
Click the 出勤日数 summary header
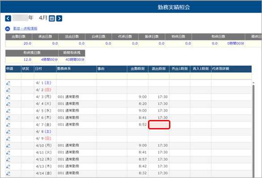coord(19,37)
